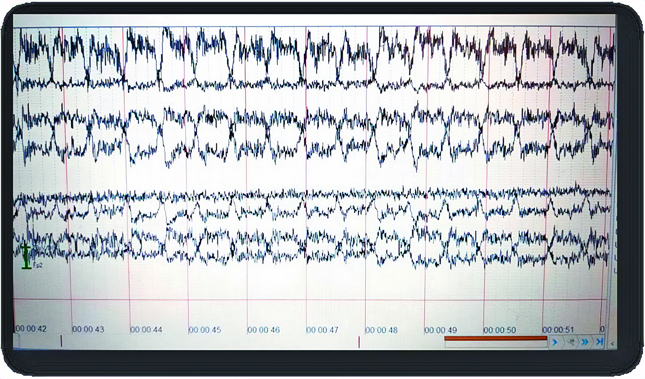Viewport: 645px width, 379px height.
Task: Select the 00:00:45 time label
Action: click(x=205, y=330)
